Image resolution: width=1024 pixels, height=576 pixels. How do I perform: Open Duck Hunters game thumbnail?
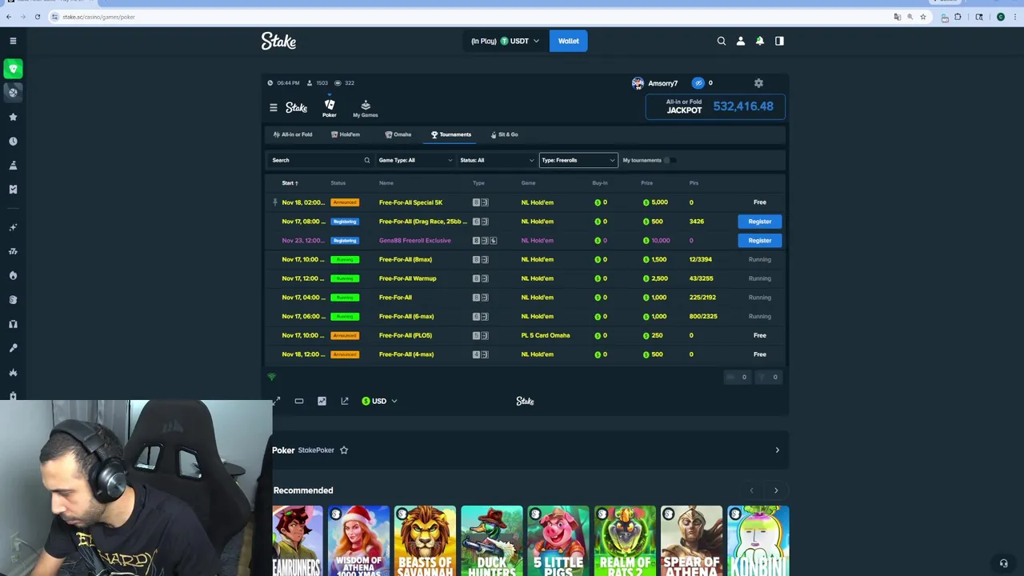click(492, 541)
